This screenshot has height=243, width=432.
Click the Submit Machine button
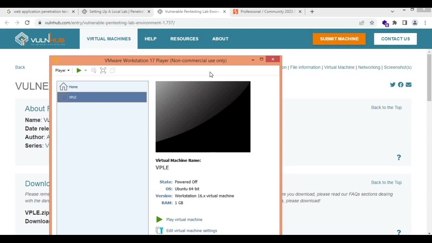[x=339, y=39]
